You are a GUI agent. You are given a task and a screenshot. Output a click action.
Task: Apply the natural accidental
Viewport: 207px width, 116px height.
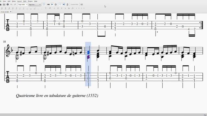[61, 8]
